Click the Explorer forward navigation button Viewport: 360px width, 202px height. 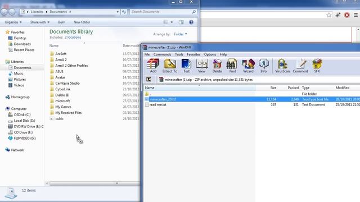(x=12, y=12)
